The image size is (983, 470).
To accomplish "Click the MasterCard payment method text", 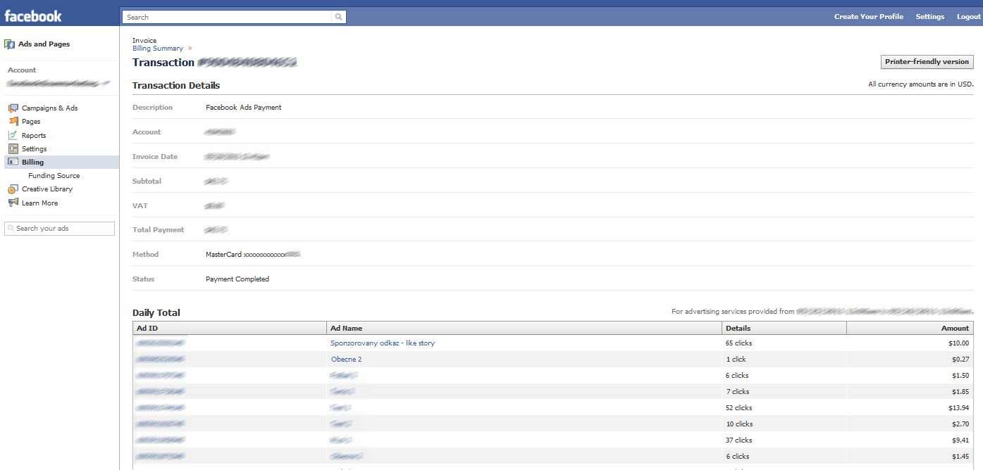I will [253, 255].
